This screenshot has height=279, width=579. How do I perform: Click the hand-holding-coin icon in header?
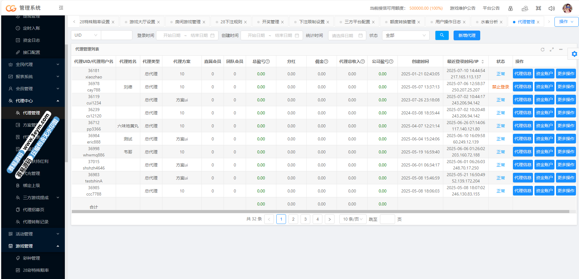point(525,8)
